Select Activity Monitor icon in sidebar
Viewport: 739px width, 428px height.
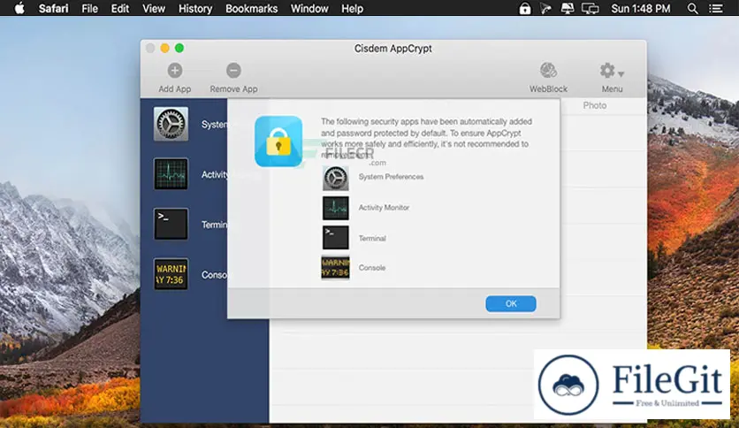171,174
